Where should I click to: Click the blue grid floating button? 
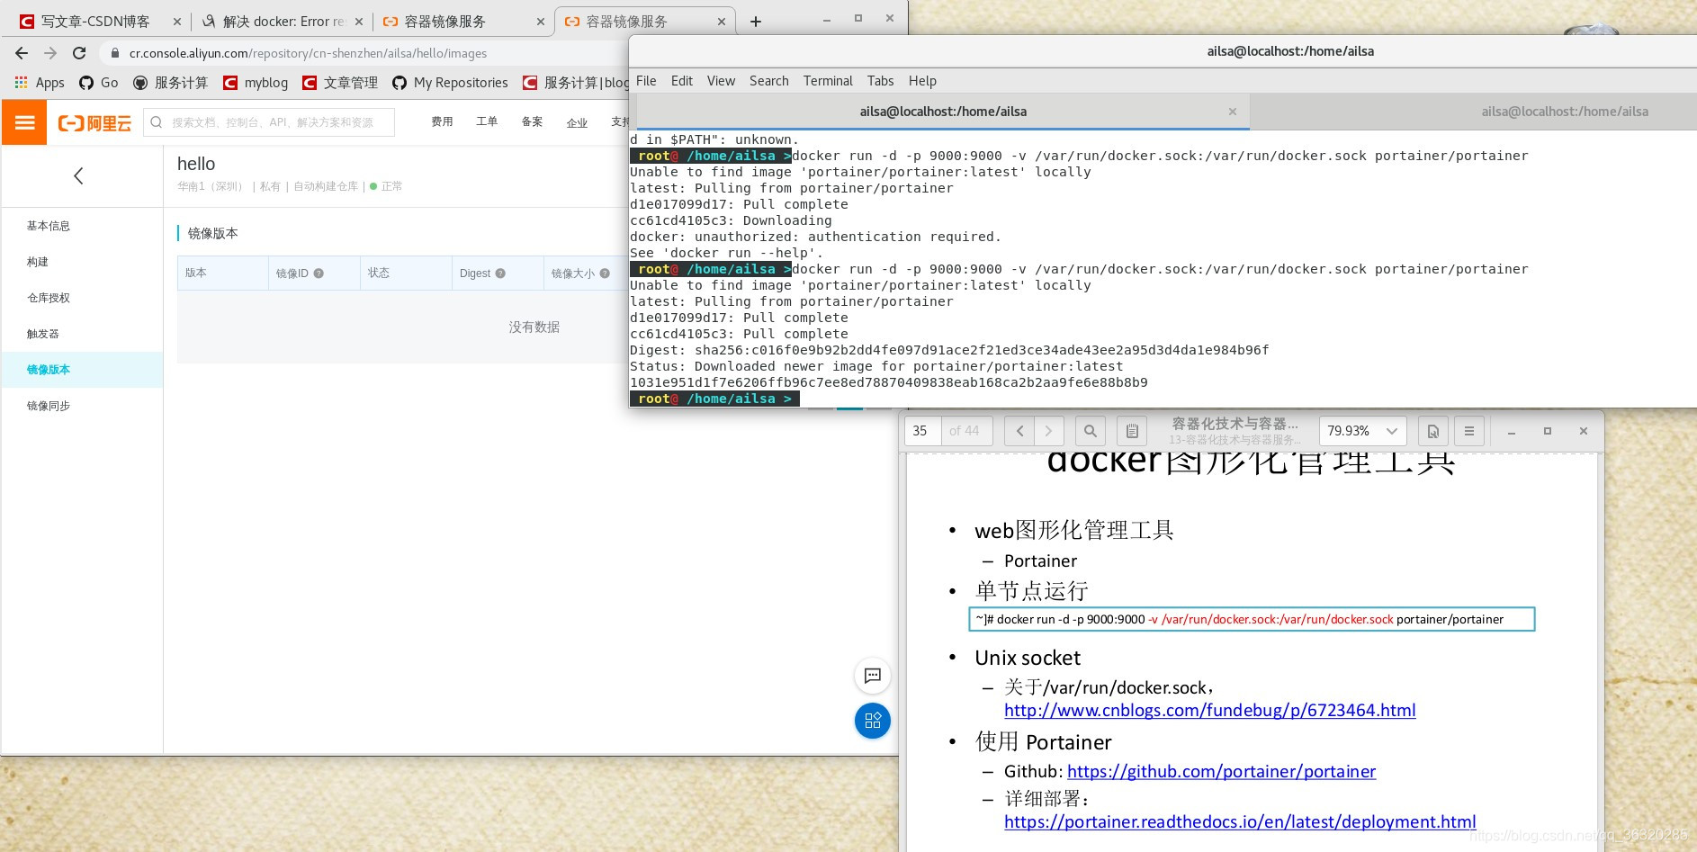[x=872, y=721]
